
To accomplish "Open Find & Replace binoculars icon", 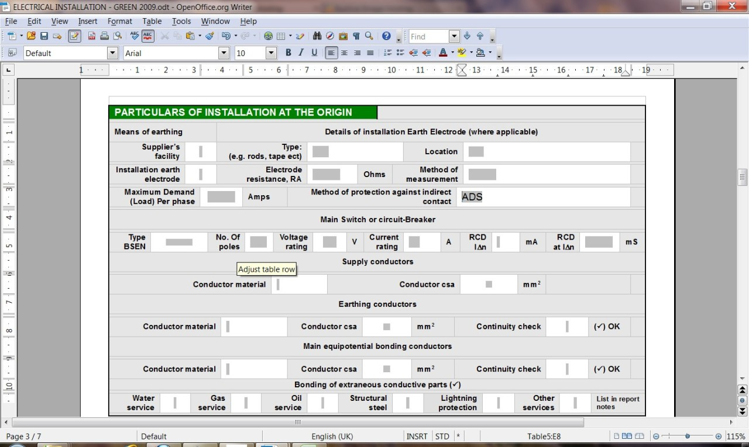I will coord(317,36).
